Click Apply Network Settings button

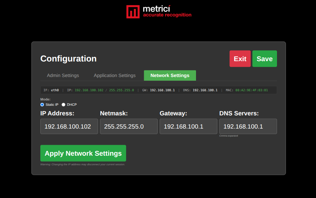tap(83, 153)
